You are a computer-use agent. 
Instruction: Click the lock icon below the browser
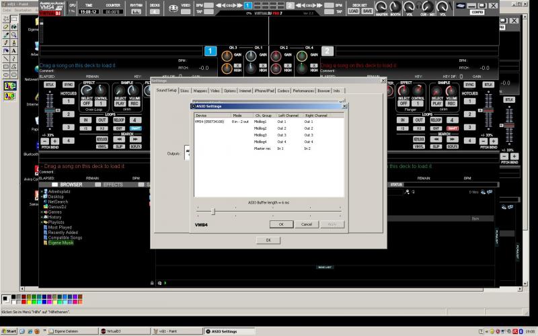[152, 283]
